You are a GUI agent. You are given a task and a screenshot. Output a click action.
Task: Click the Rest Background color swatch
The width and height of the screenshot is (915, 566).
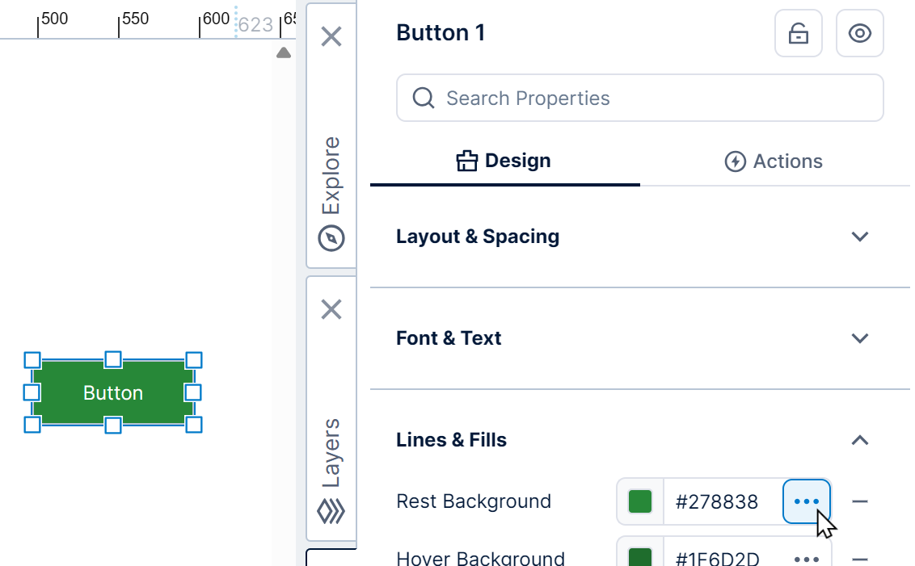(639, 501)
